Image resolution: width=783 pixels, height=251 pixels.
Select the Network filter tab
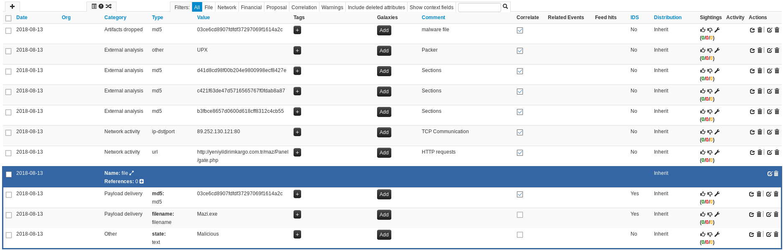point(227,7)
